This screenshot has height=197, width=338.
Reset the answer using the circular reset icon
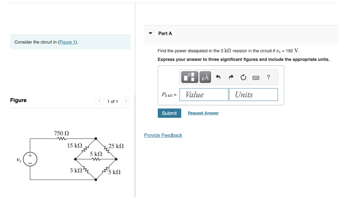click(243, 77)
